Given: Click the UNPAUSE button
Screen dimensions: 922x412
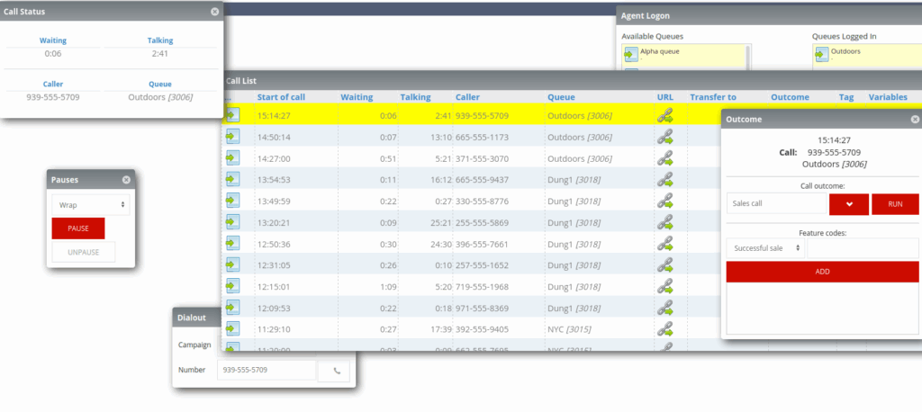Looking at the screenshot, I should [x=84, y=252].
